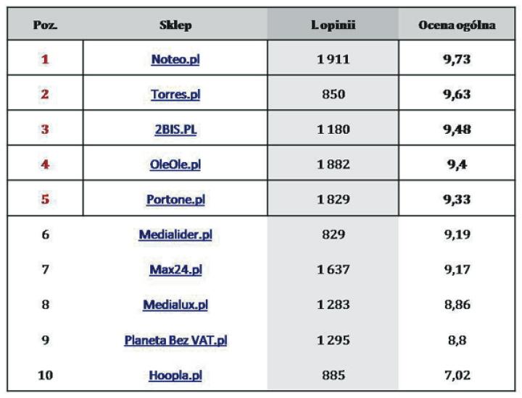This screenshot has width=522, height=398.
Task: Select the 1 911 opinions cell
Action: pyautogui.click(x=333, y=59)
